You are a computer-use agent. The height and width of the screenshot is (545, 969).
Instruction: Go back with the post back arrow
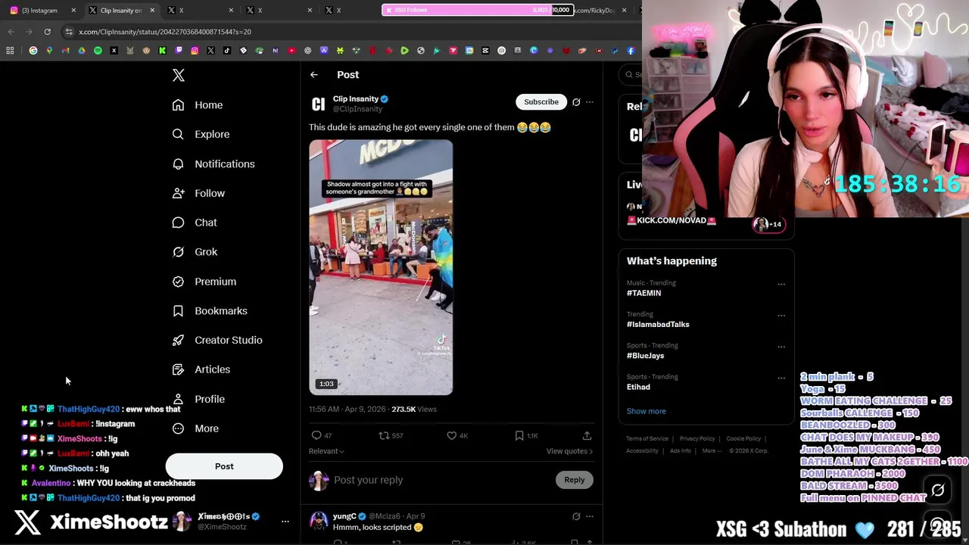[314, 74]
